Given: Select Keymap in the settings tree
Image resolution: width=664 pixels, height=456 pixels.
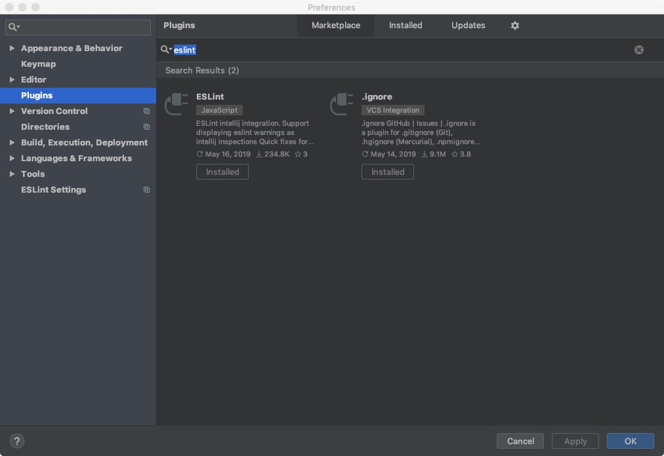Looking at the screenshot, I should (x=78, y=64).
